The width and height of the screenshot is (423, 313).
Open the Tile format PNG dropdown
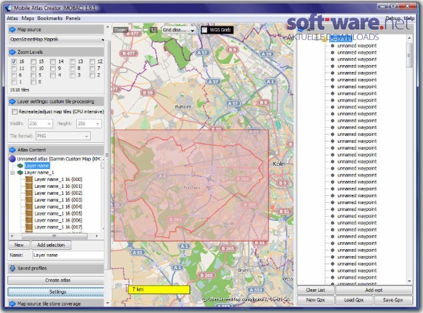pyautogui.click(x=63, y=136)
